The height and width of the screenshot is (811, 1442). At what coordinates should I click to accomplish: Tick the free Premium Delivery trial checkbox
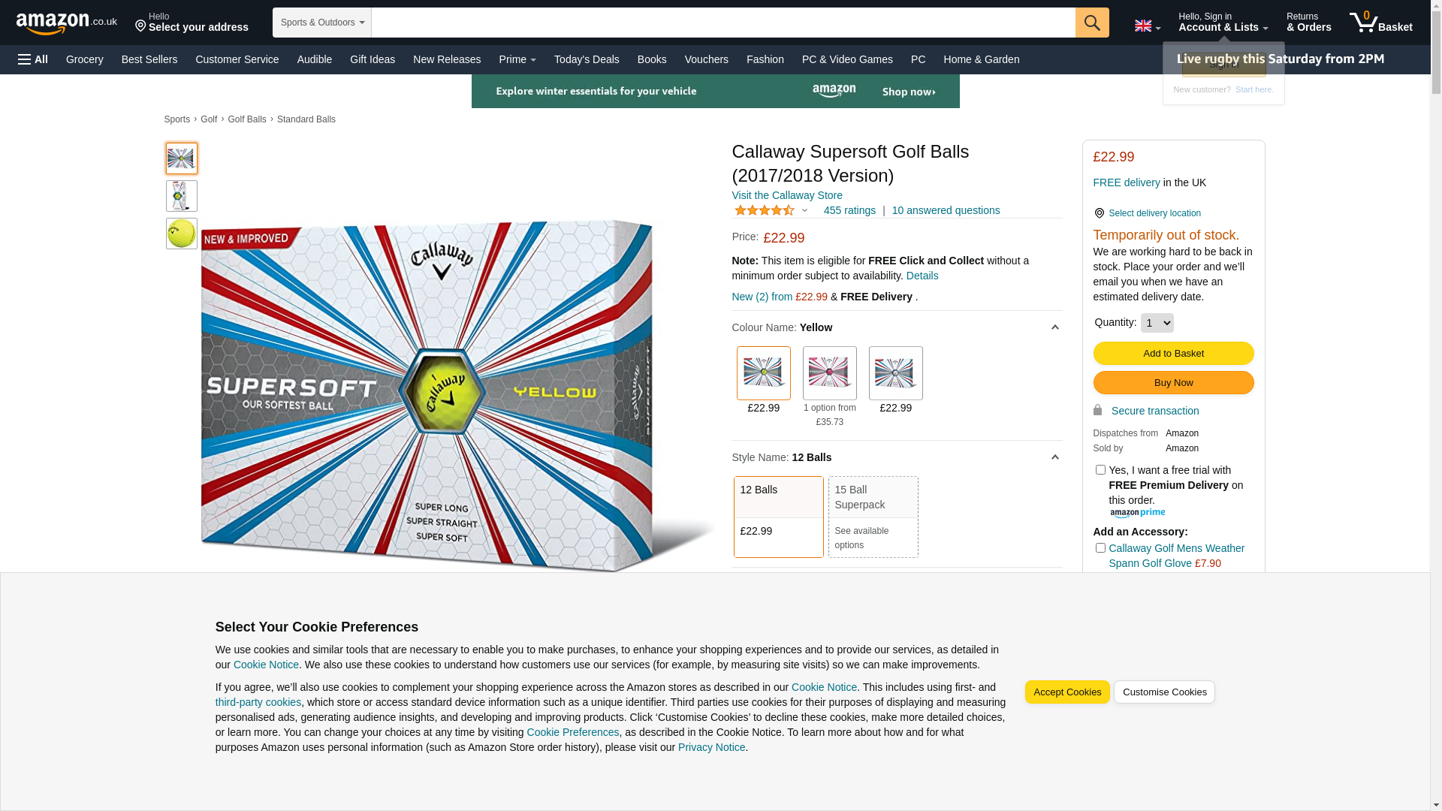[1100, 470]
